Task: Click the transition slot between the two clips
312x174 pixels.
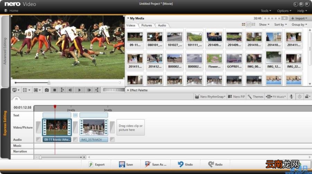Action: 75,127
